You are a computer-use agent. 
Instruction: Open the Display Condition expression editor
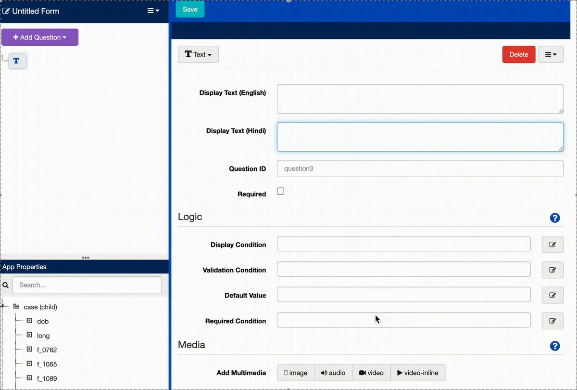click(x=552, y=245)
